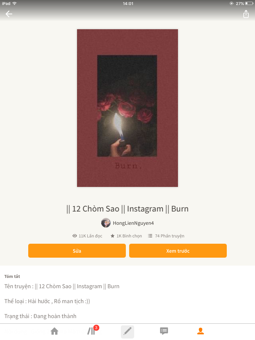This screenshot has width=255, height=340.
Task: Click the eye icon beside 11K Lần đọc
Action: pyautogui.click(x=75, y=236)
